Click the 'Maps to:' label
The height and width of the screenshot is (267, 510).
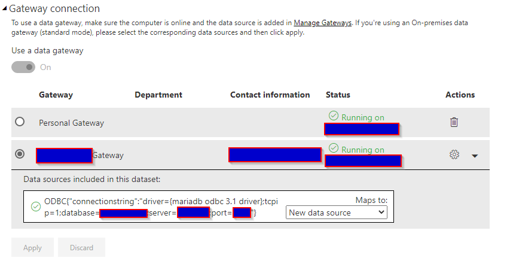click(x=371, y=200)
